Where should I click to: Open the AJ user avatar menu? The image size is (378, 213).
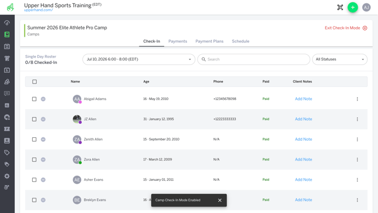[x=366, y=7]
